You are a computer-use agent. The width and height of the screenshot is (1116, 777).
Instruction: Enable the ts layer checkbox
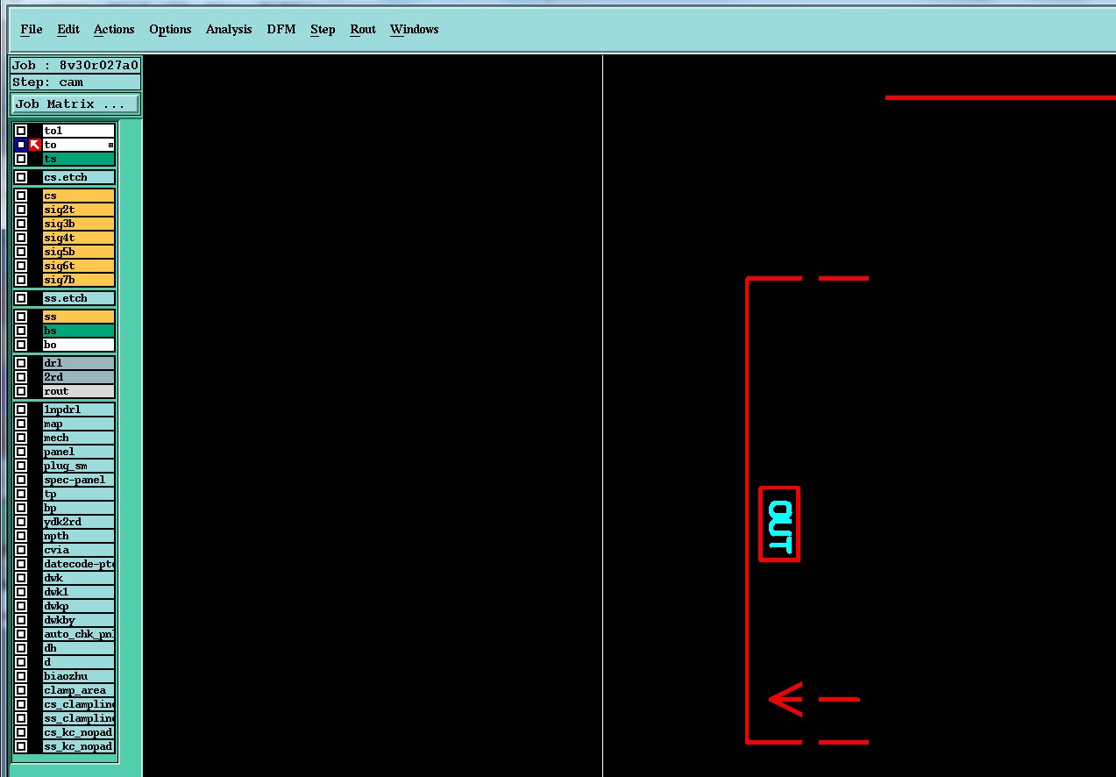(x=21, y=159)
